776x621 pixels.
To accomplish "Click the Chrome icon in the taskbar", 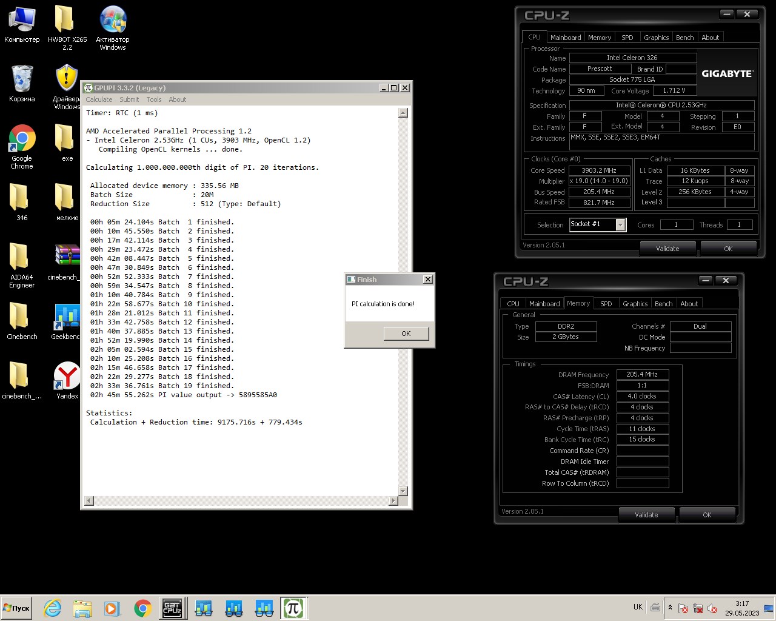I will [x=142, y=608].
